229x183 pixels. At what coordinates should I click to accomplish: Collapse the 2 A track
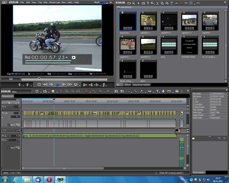click(x=3, y=140)
